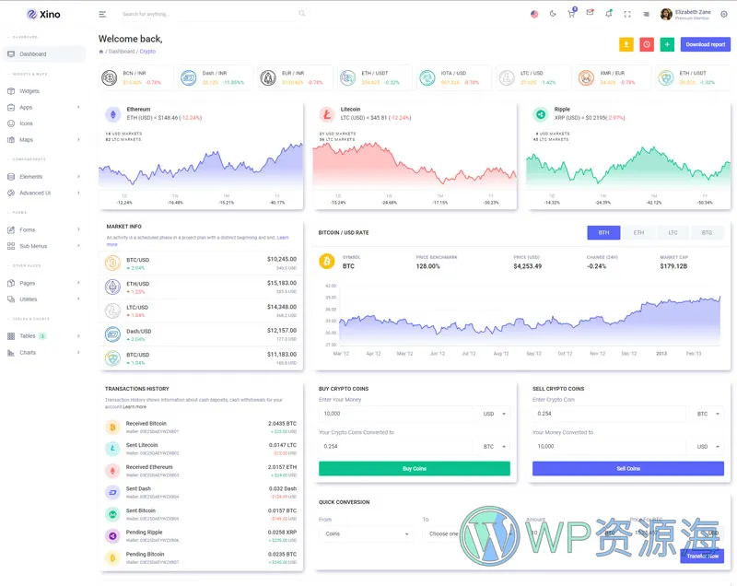Click the green plus icon button
This screenshot has height=586, width=737.
click(x=667, y=44)
